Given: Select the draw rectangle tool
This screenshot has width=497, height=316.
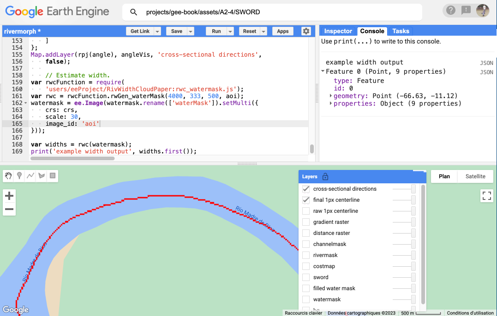Looking at the screenshot, I should [53, 176].
